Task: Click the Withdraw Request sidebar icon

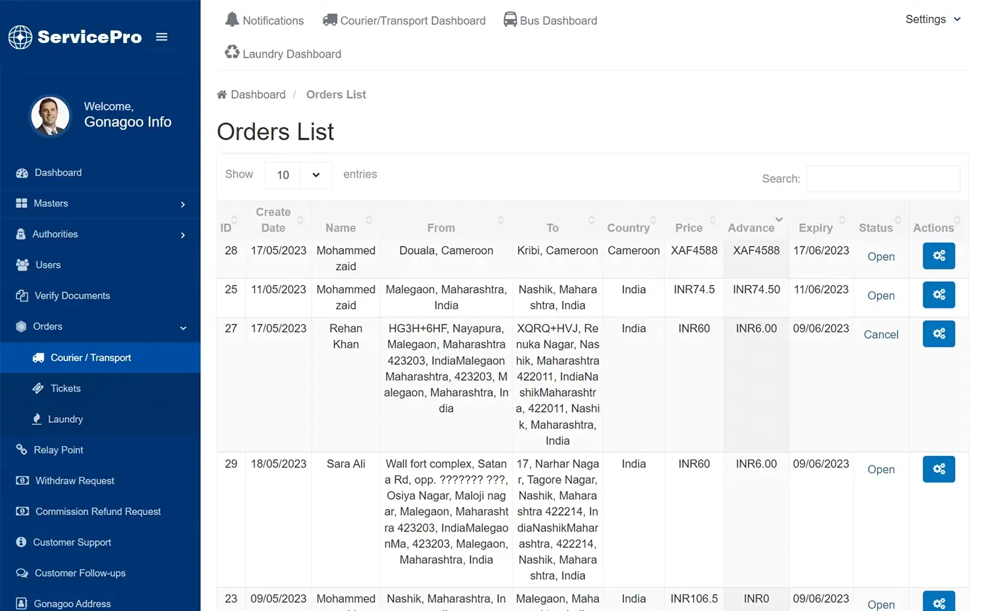Action: point(22,481)
